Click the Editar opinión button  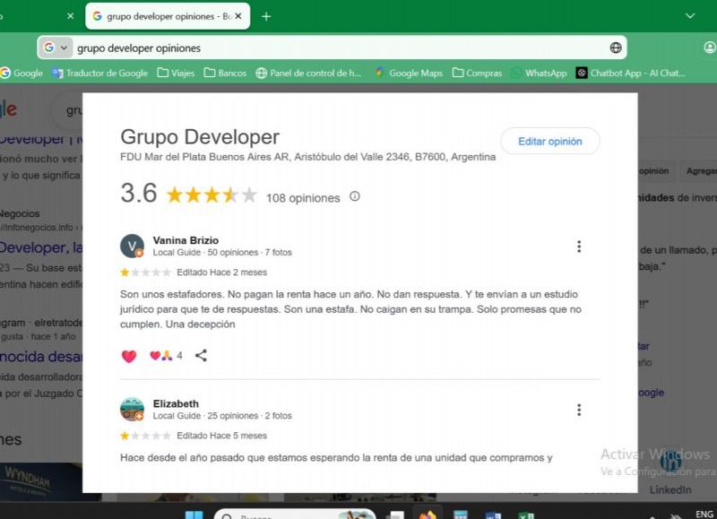tap(549, 142)
